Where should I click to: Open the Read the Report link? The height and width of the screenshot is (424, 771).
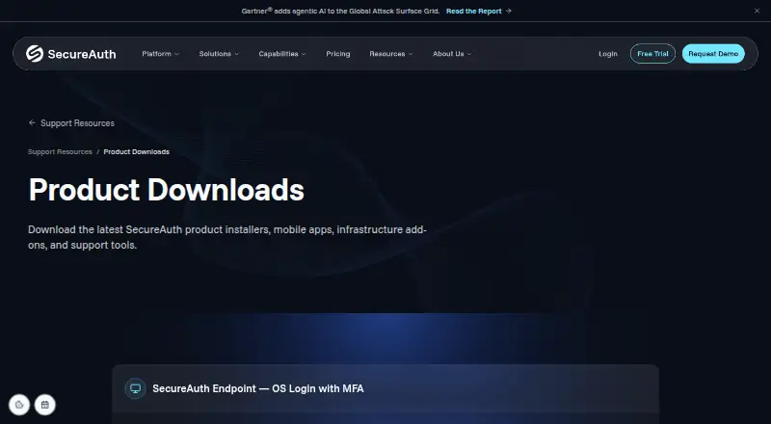[478, 11]
